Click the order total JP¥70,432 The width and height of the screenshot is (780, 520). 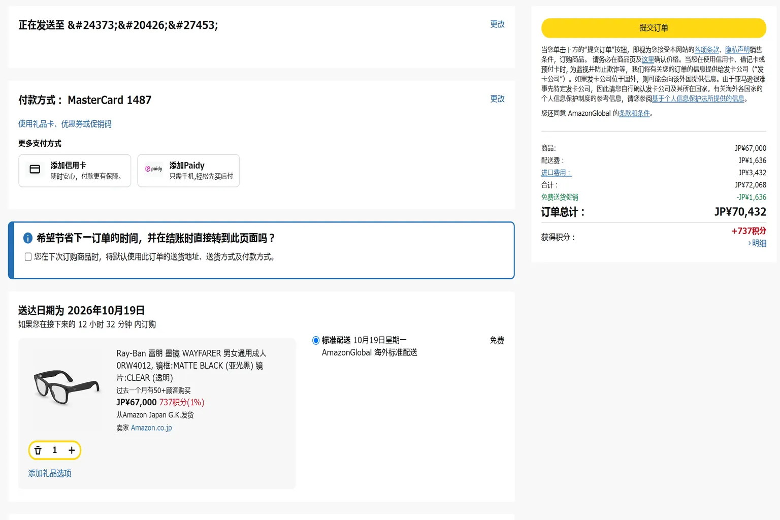pyautogui.click(x=740, y=212)
